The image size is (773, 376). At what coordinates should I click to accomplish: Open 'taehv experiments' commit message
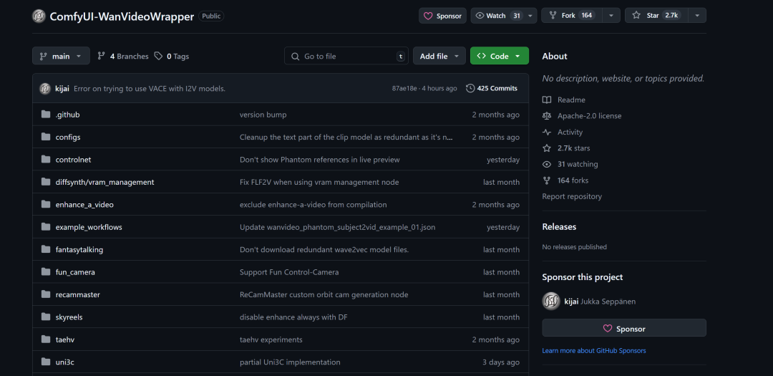click(271, 339)
